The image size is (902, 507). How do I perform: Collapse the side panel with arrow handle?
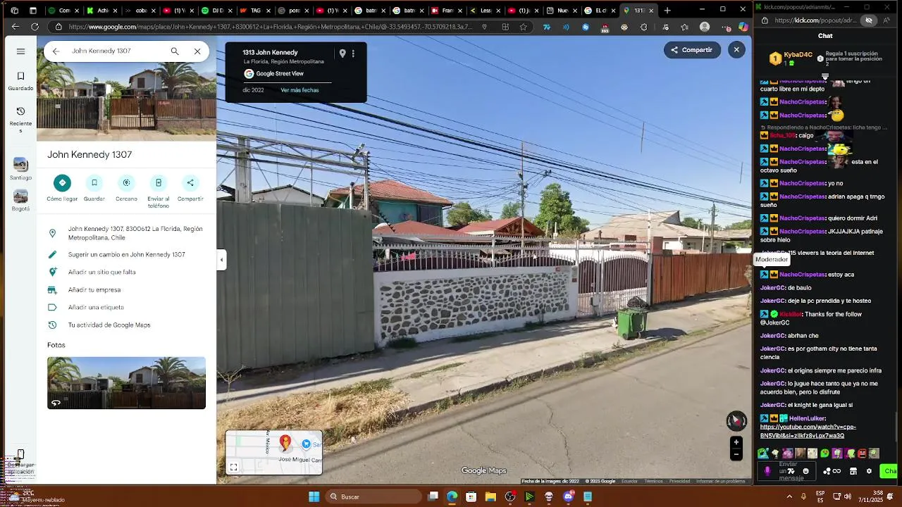(221, 259)
